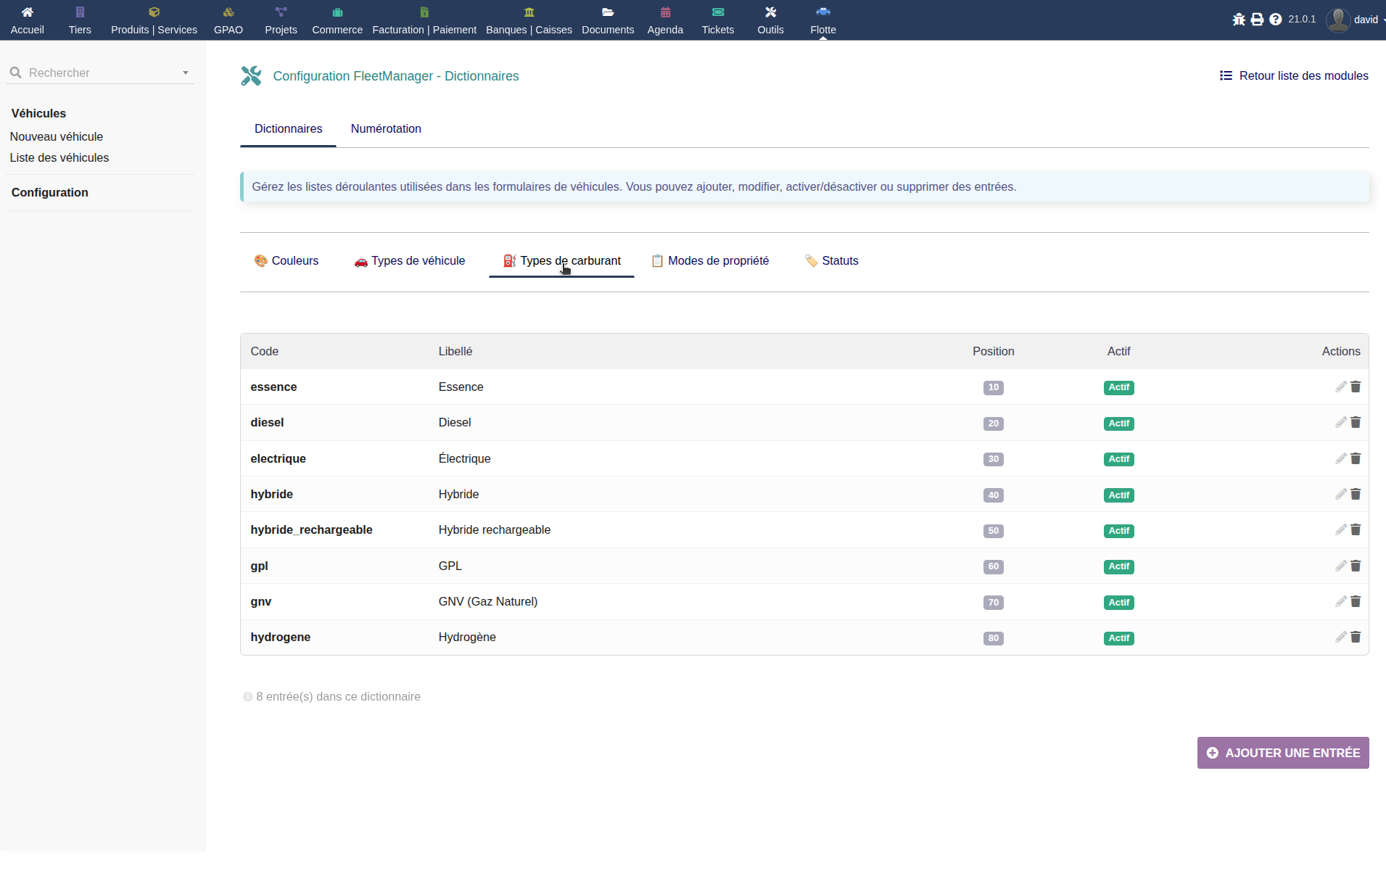
Task: Click the print icon in top bar
Action: (x=1257, y=20)
